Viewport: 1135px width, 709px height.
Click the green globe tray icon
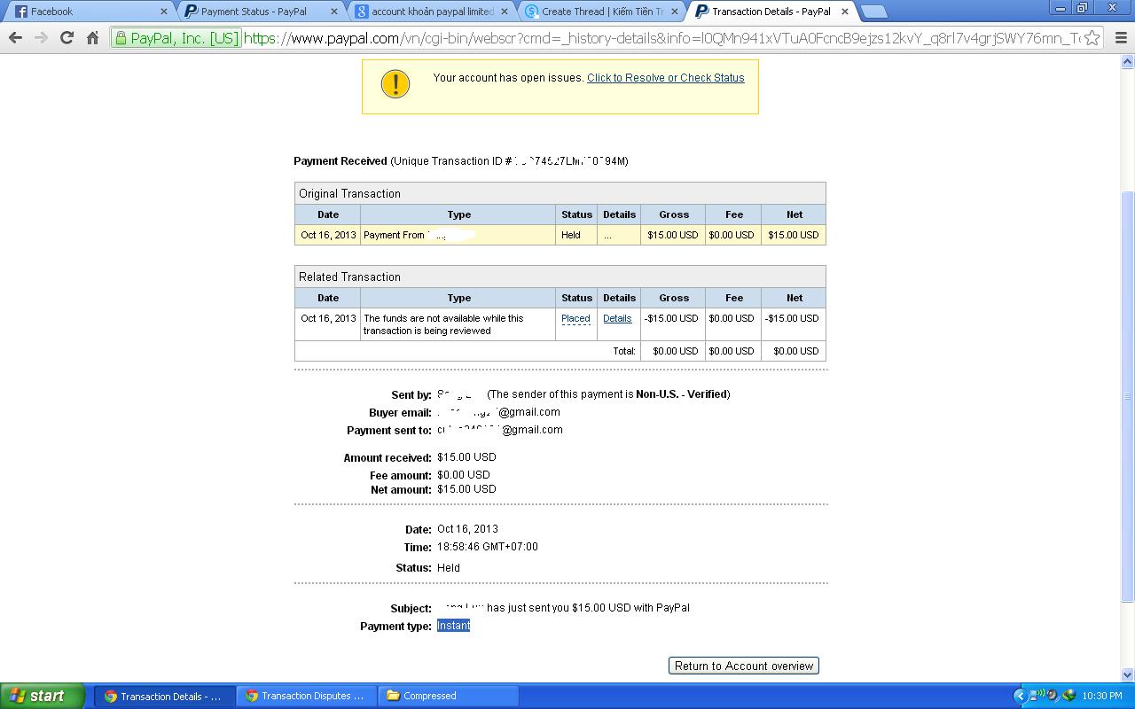click(1068, 696)
